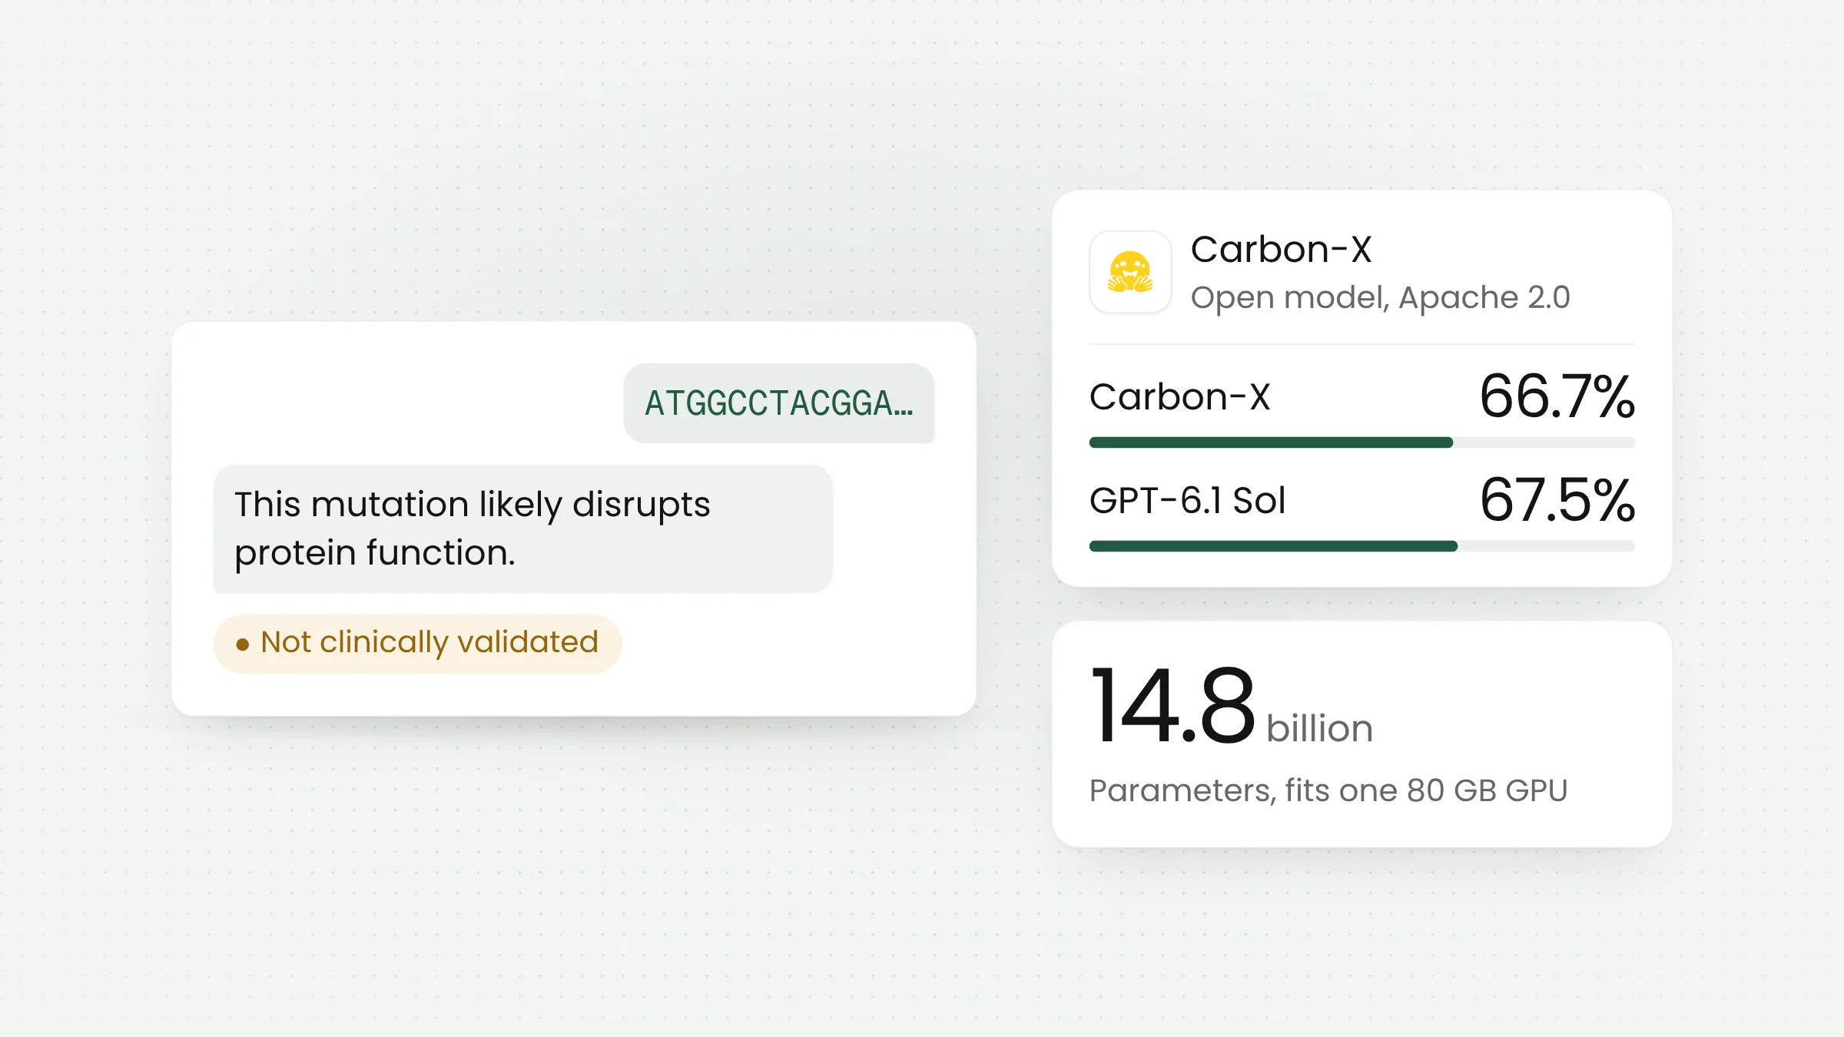The height and width of the screenshot is (1037, 1844).
Task: Click the Hugging Face emoji logo icon
Action: (x=1130, y=272)
